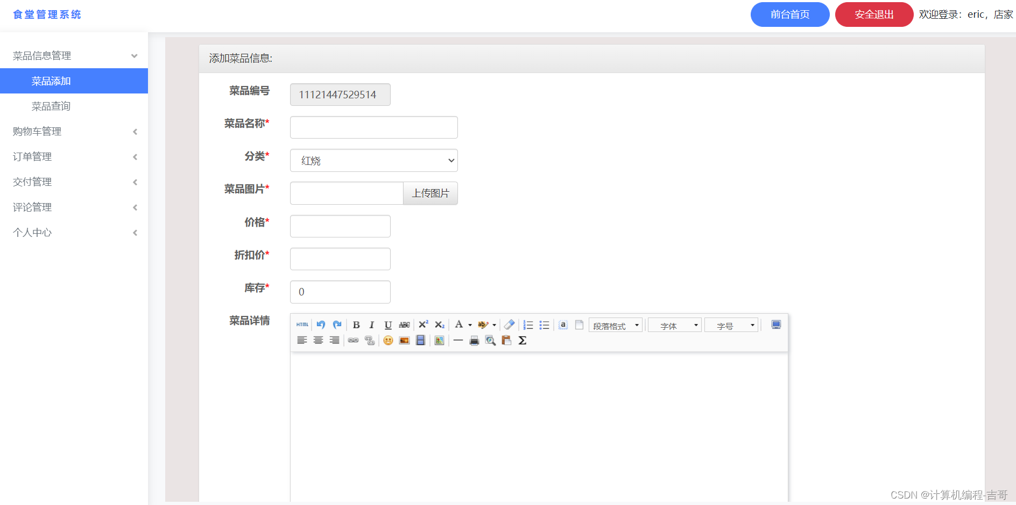Apply superscript formatting in the editor

[424, 324]
